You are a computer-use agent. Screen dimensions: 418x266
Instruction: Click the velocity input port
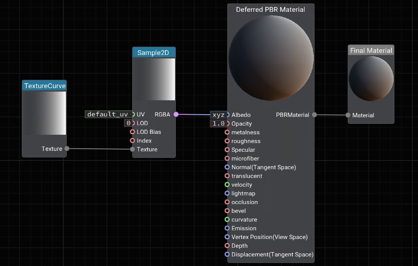[227, 184]
